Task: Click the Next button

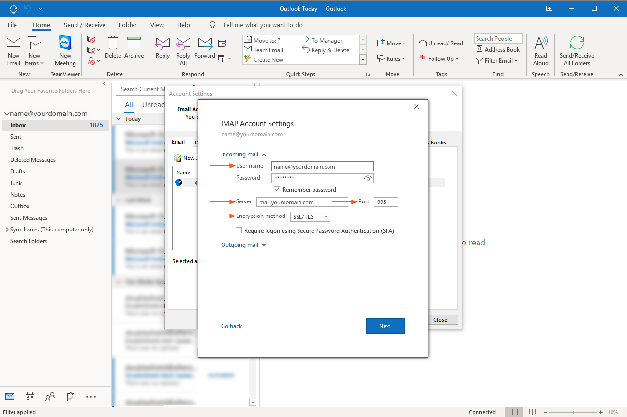Action: point(385,326)
